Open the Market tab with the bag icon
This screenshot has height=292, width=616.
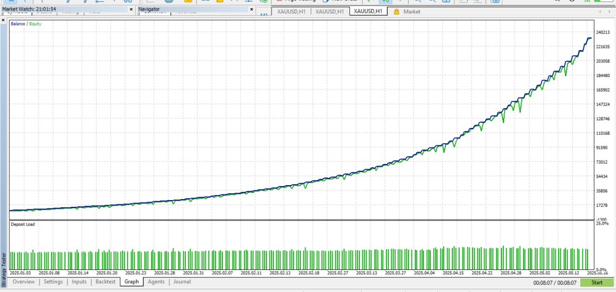pyautogui.click(x=407, y=12)
